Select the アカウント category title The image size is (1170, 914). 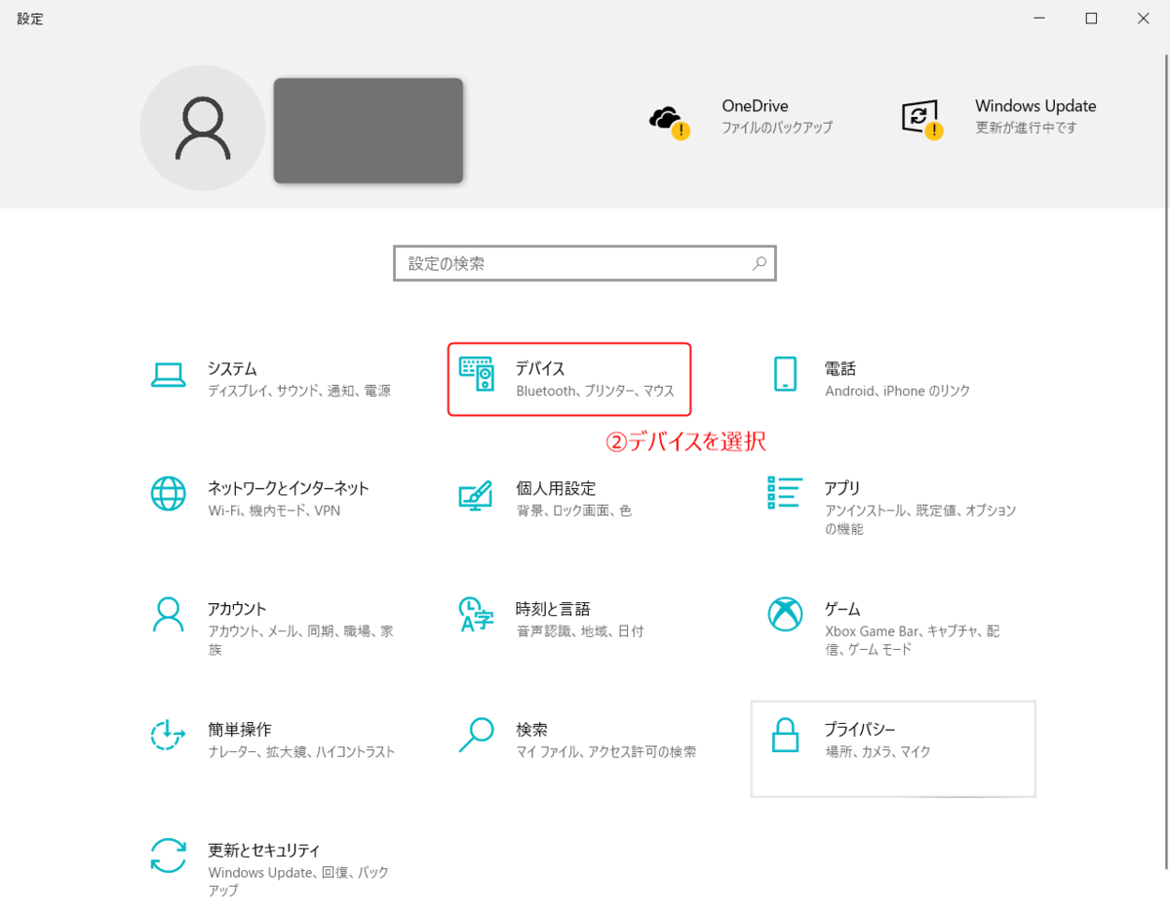237,608
